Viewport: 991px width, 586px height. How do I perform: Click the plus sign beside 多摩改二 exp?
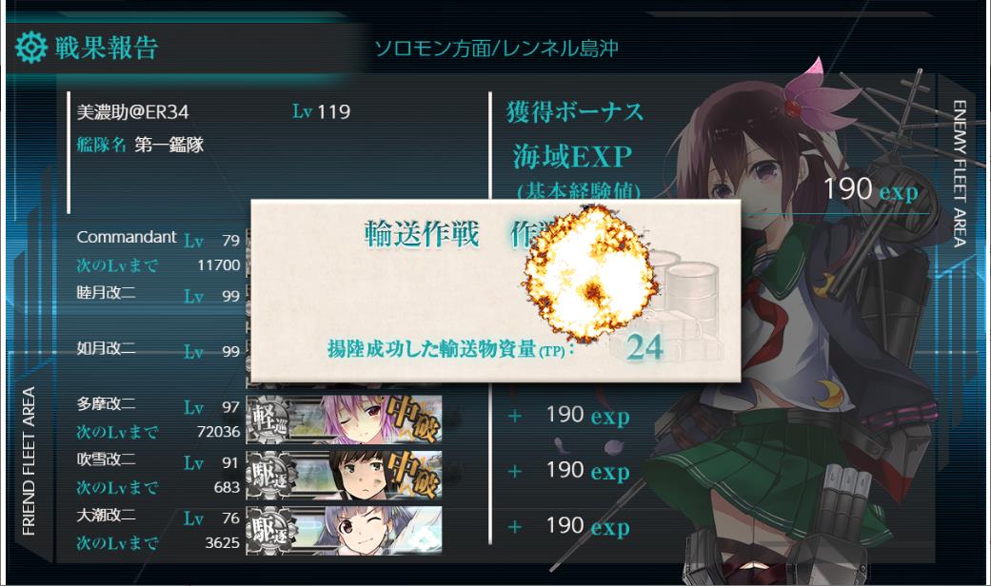click(x=515, y=416)
